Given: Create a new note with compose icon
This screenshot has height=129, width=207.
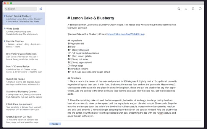Looking at the screenshot, I should 41,9.
